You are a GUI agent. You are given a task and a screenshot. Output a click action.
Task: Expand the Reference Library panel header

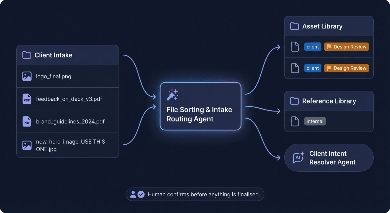point(329,101)
